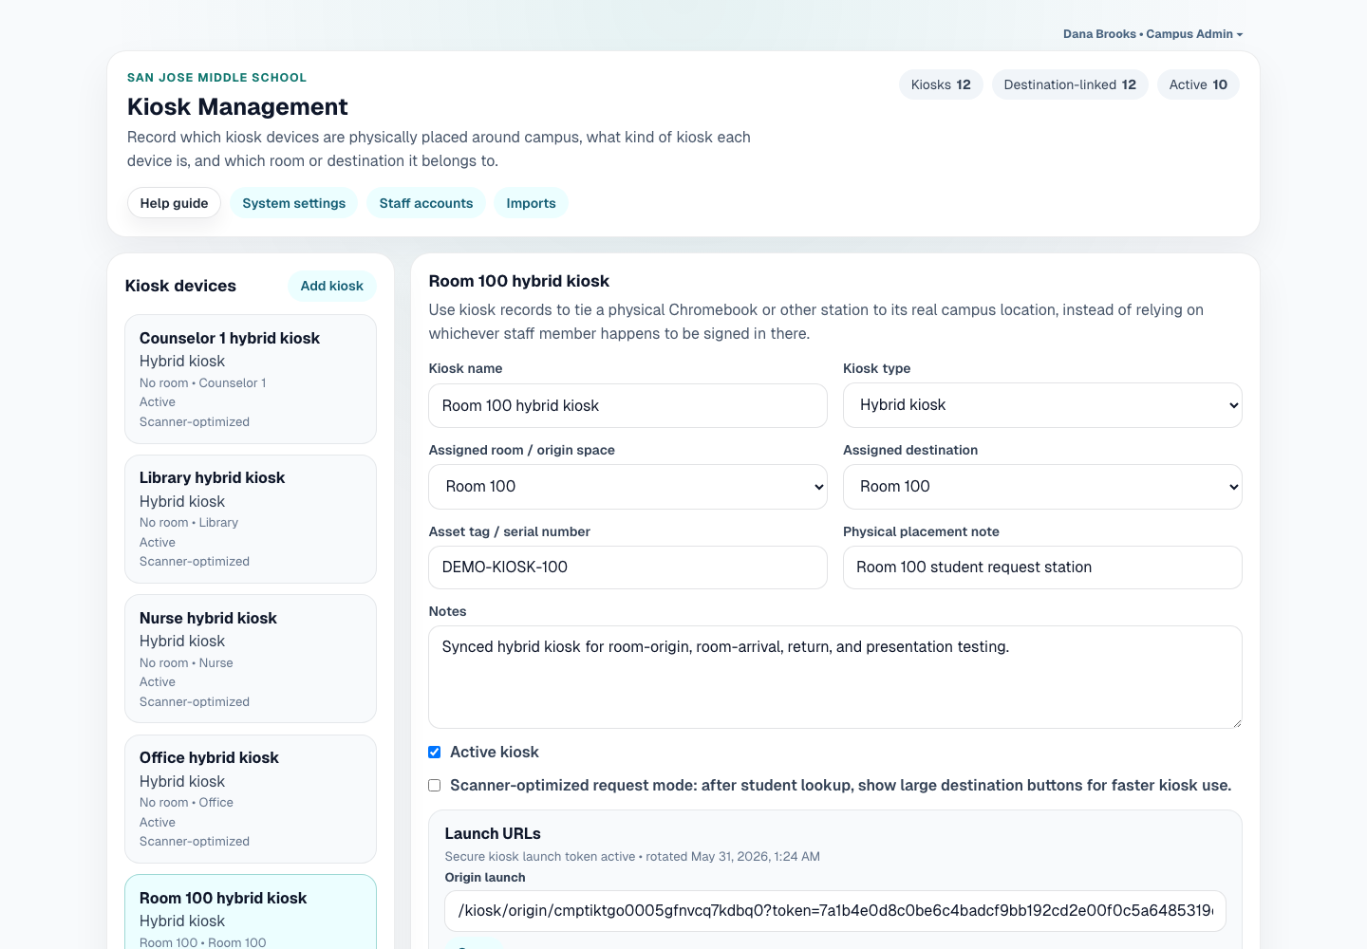Click 'No room • Library' text
Viewport: 1367px width, 949px height.
point(189,523)
